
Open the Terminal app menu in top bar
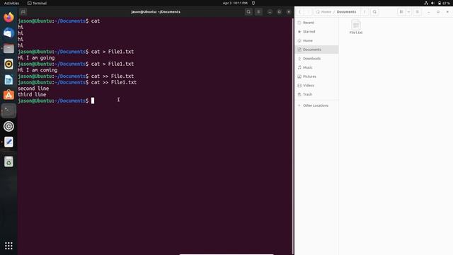tap(37, 3)
